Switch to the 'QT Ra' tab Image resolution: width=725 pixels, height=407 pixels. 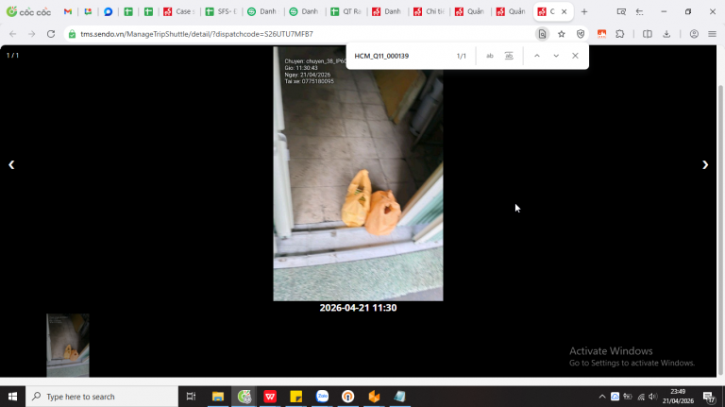tap(346, 11)
